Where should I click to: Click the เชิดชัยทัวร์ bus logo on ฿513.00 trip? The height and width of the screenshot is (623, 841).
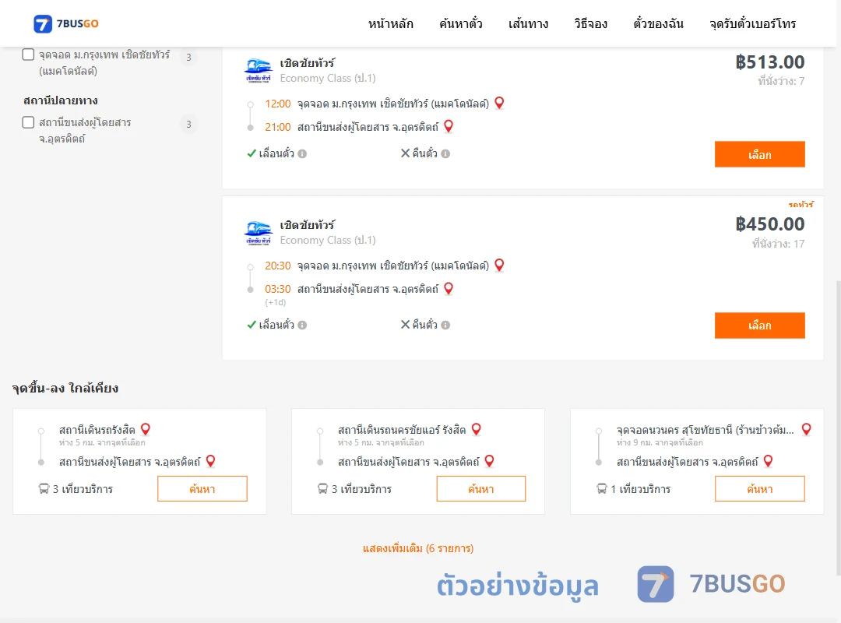click(x=259, y=70)
